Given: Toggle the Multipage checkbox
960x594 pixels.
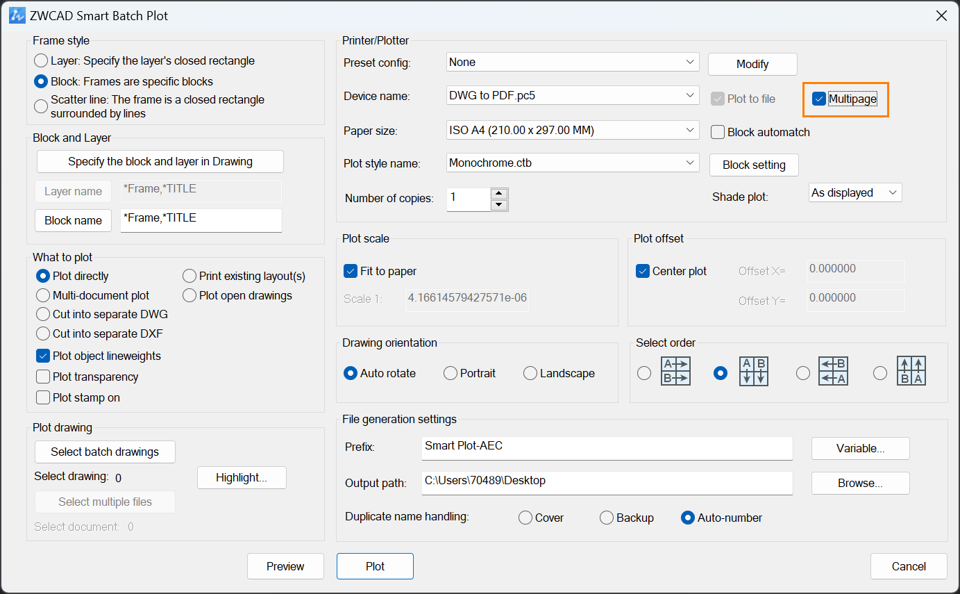Looking at the screenshot, I should 819,99.
